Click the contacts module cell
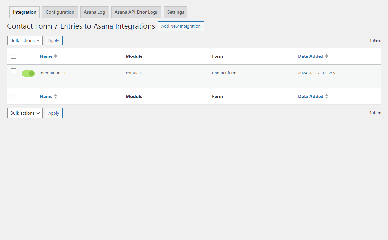Viewport: 388px width, 240px height. tap(134, 73)
